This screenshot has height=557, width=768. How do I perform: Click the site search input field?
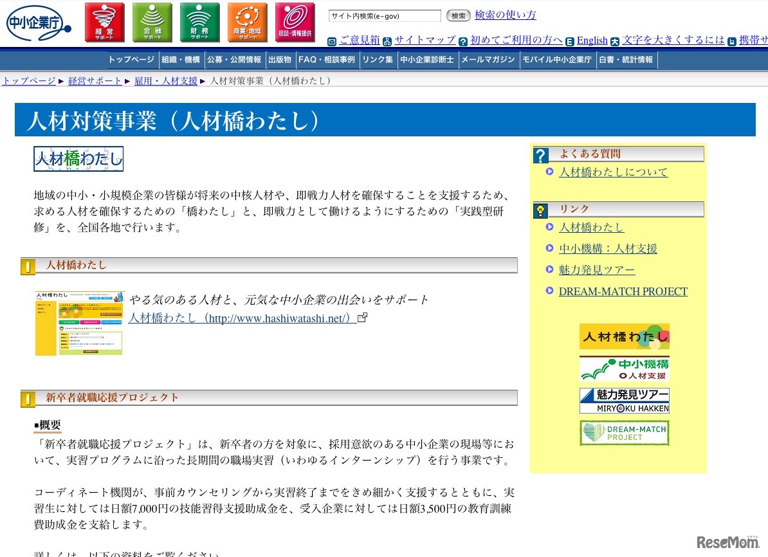pos(385,16)
